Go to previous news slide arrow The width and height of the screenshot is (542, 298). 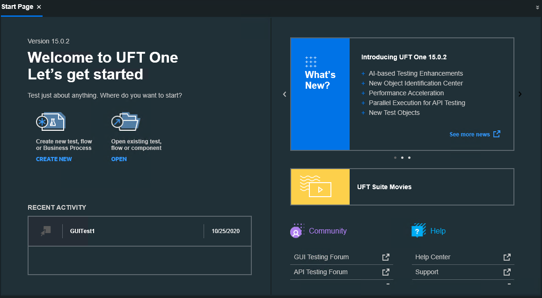[285, 94]
